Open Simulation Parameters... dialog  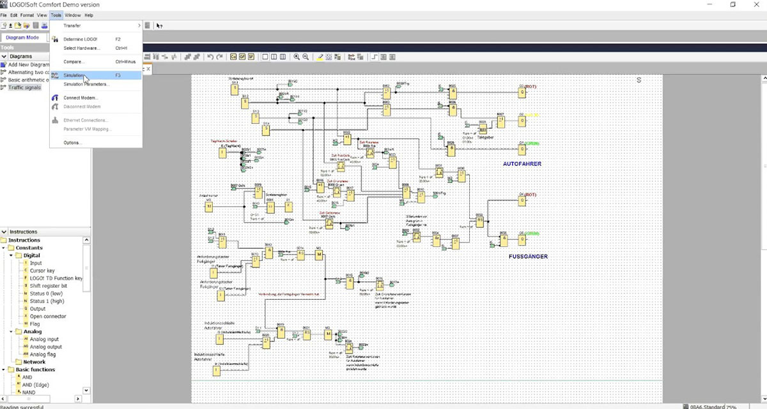pyautogui.click(x=96, y=84)
